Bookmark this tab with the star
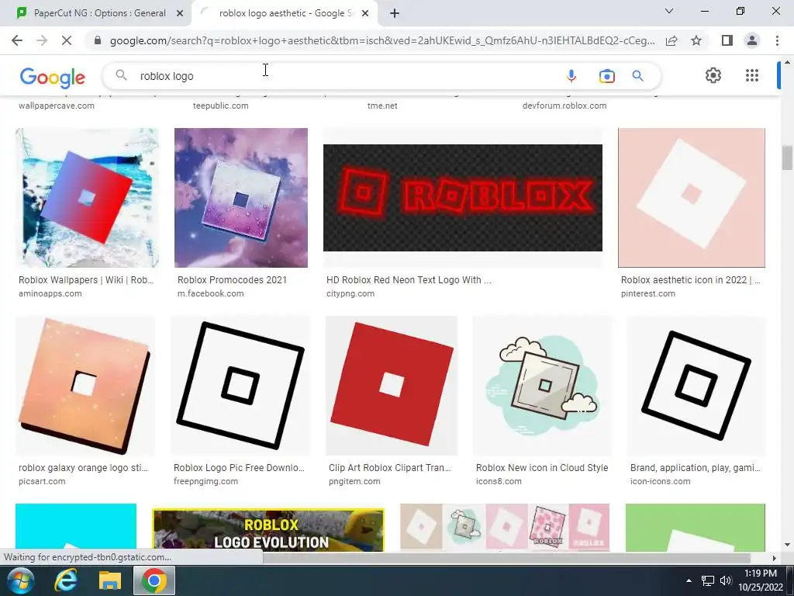 click(696, 40)
